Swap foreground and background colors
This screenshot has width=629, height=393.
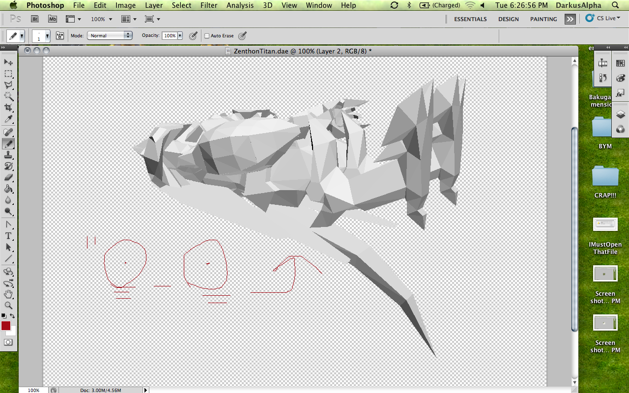13,316
